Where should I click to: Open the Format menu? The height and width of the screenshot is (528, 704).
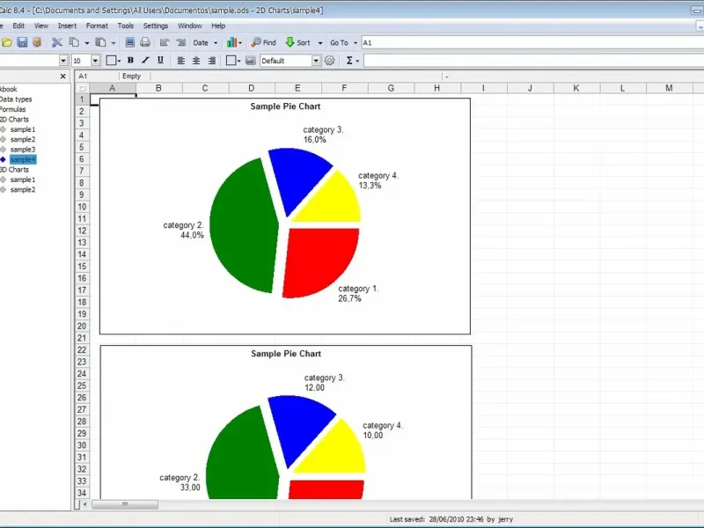tap(97, 26)
